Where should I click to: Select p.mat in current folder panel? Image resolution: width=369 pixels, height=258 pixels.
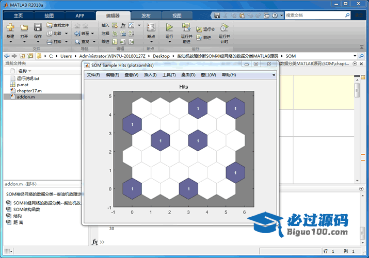(22, 84)
